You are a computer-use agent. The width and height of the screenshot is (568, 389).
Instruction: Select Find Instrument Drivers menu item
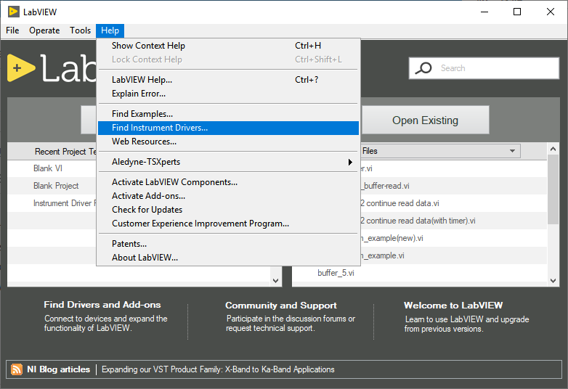pos(228,128)
